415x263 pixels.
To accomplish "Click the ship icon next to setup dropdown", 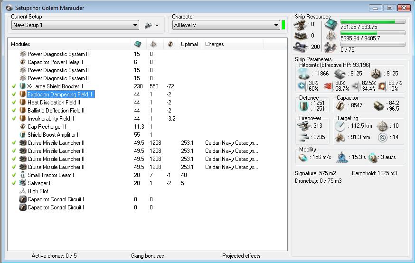I will click(148, 26).
